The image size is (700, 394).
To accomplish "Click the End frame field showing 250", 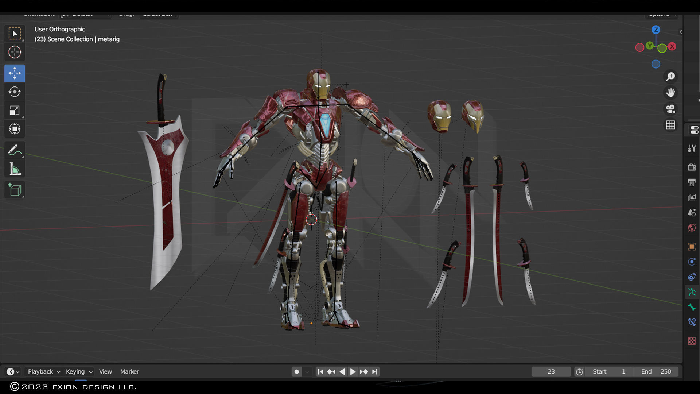I will (x=656, y=371).
